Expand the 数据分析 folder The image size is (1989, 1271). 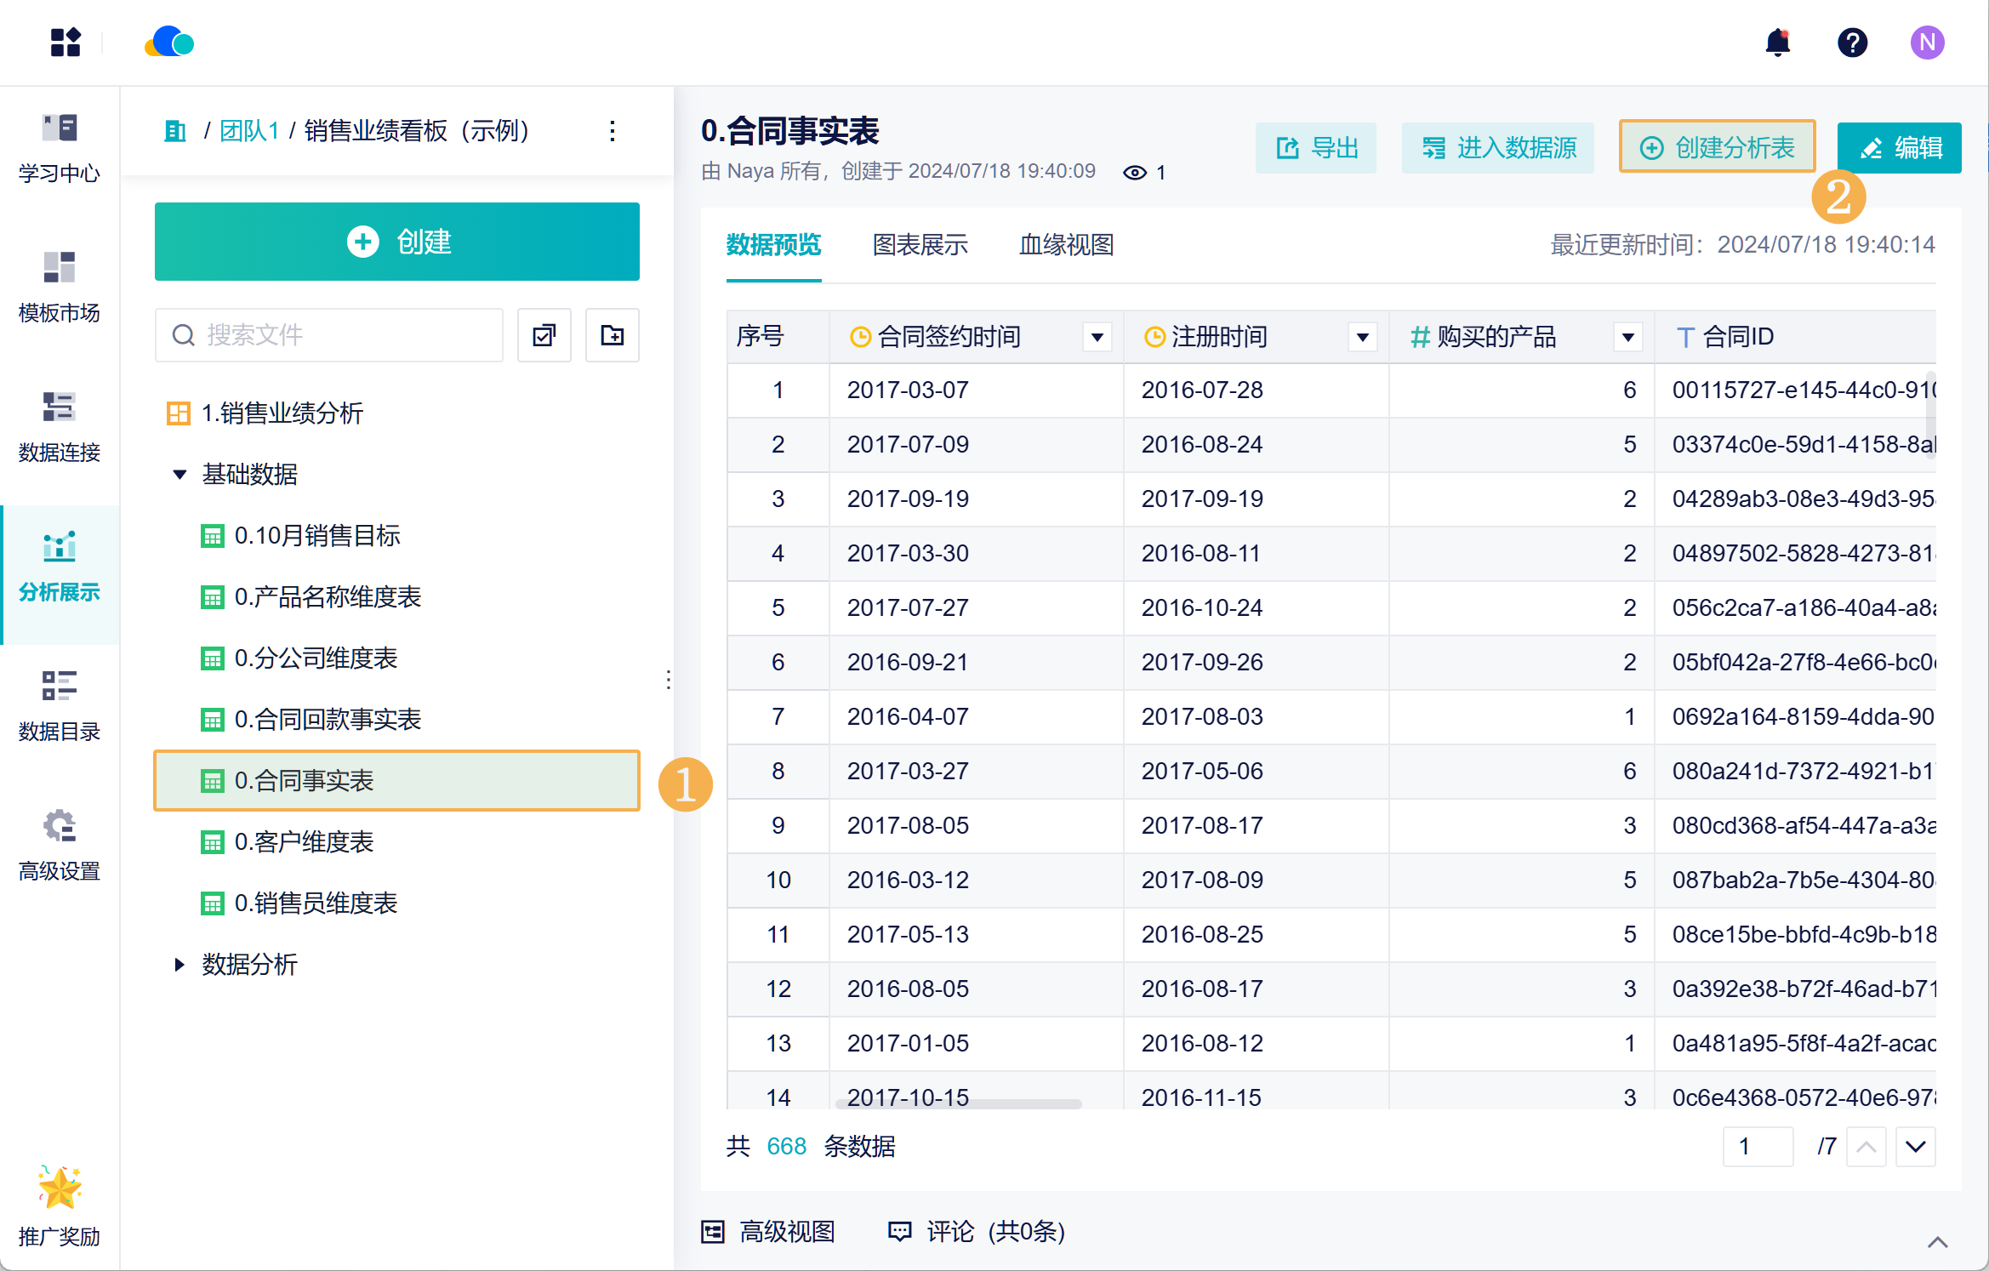click(180, 965)
